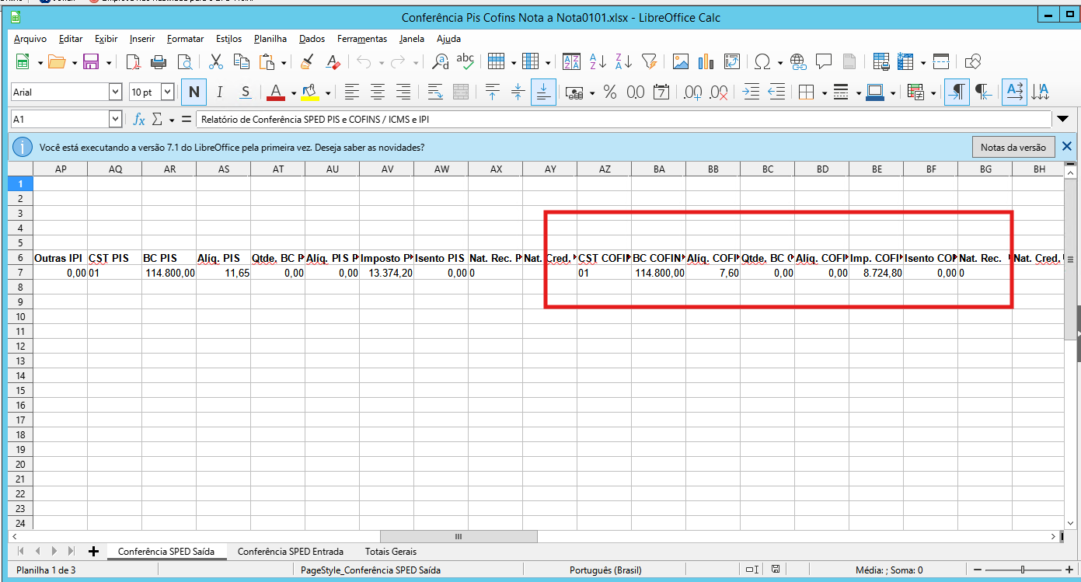Viewport: 1081px width, 582px height.
Task: Adjust the zoom slider in status bar
Action: [x=1022, y=570]
